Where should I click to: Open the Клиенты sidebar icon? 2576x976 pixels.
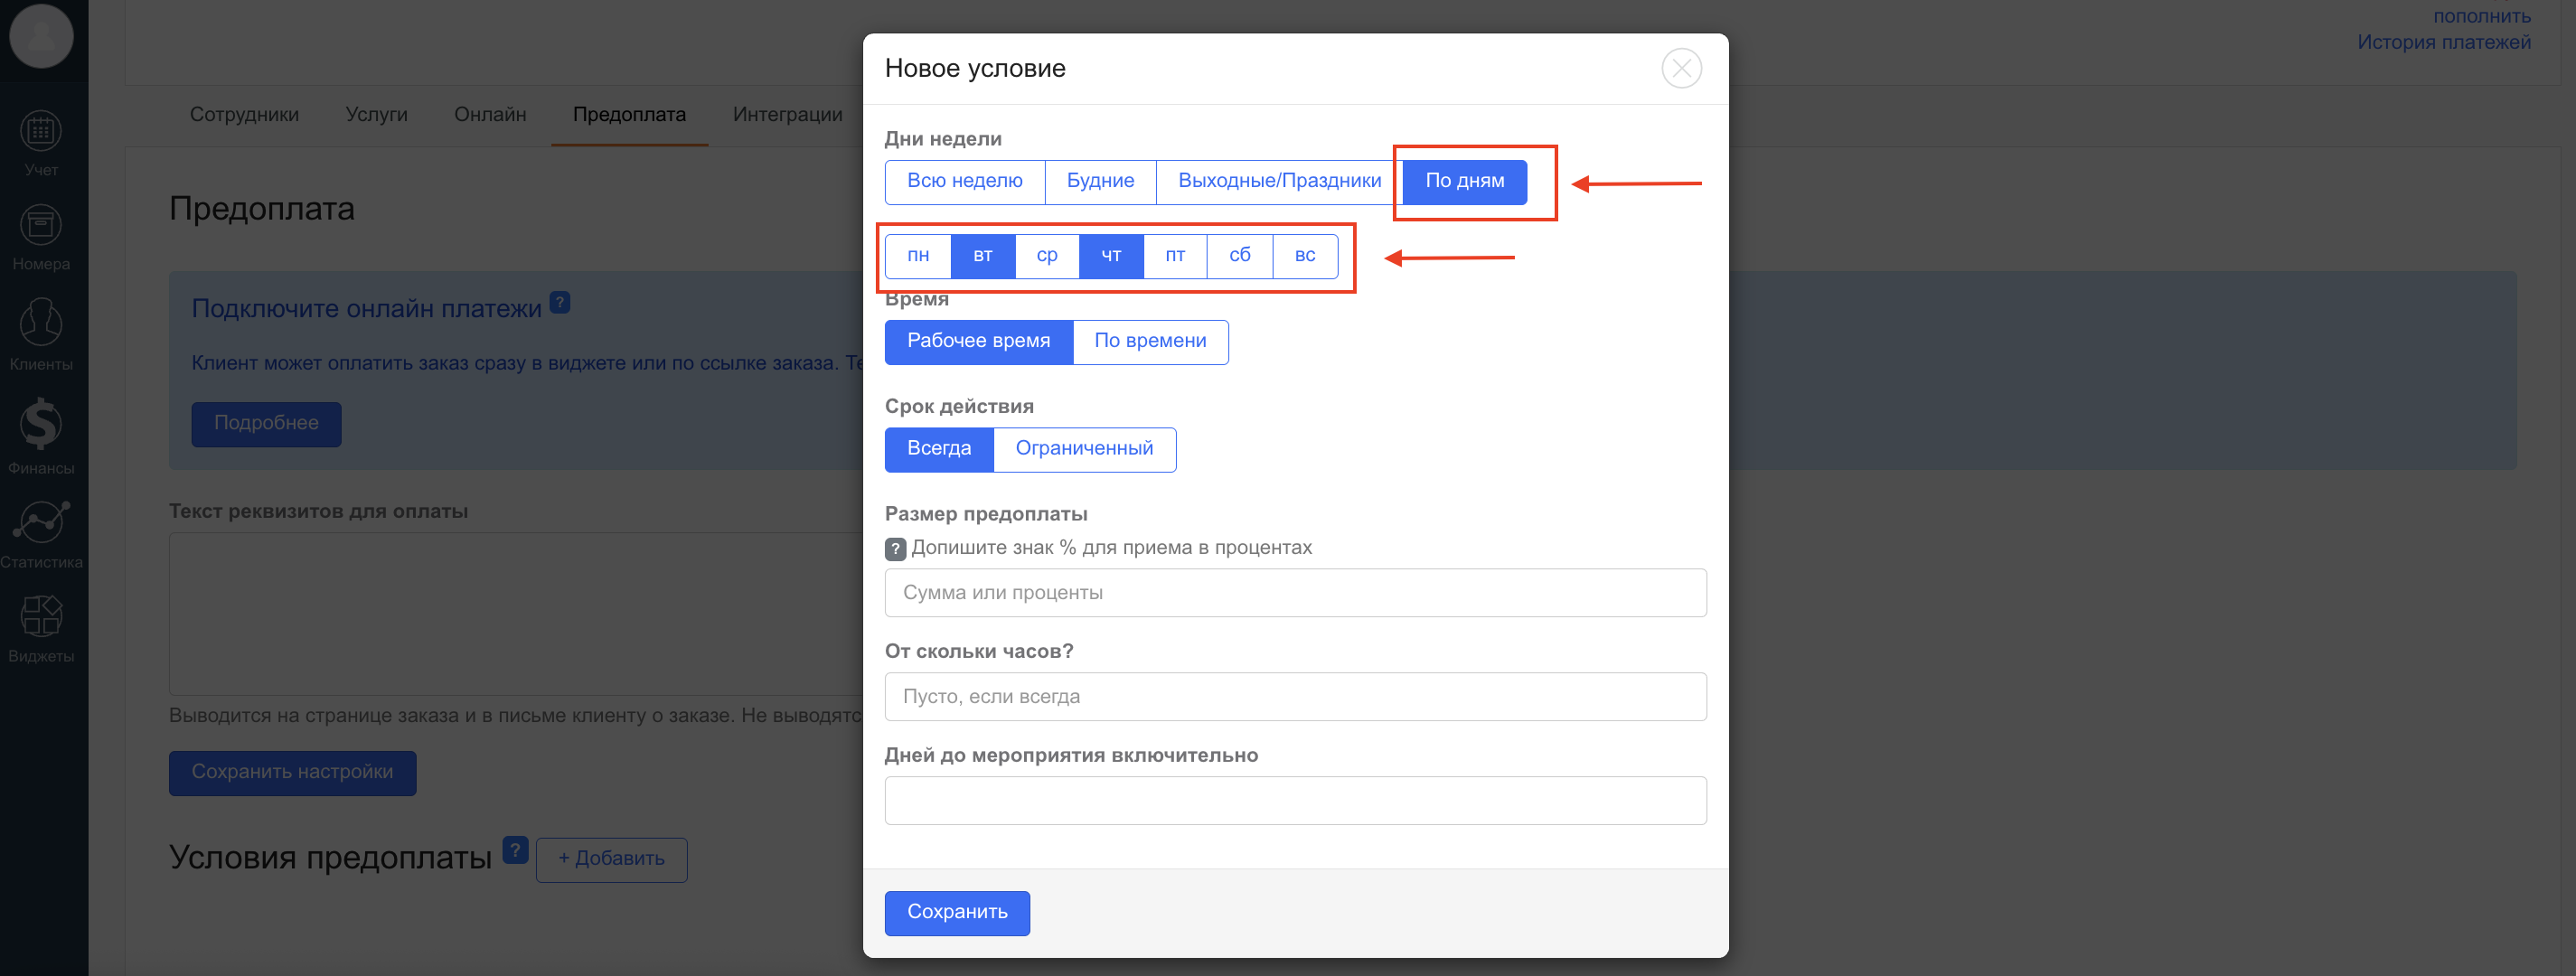point(41,323)
